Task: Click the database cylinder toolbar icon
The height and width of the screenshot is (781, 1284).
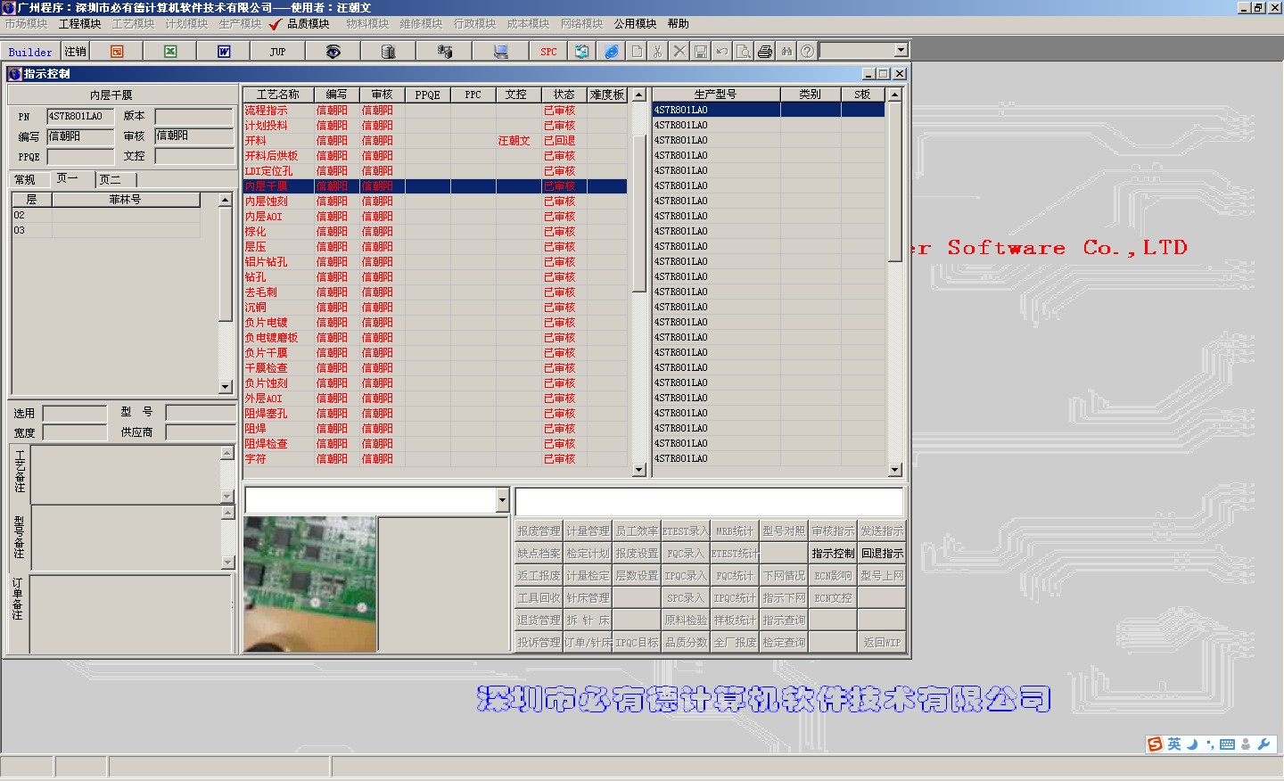Action: (x=388, y=52)
